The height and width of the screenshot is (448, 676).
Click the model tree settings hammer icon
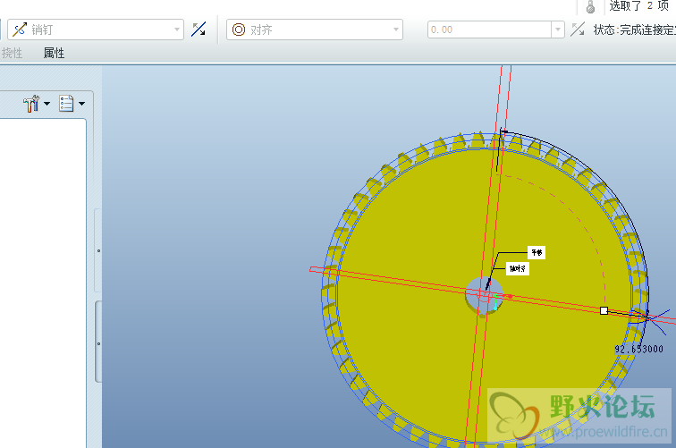(31, 105)
